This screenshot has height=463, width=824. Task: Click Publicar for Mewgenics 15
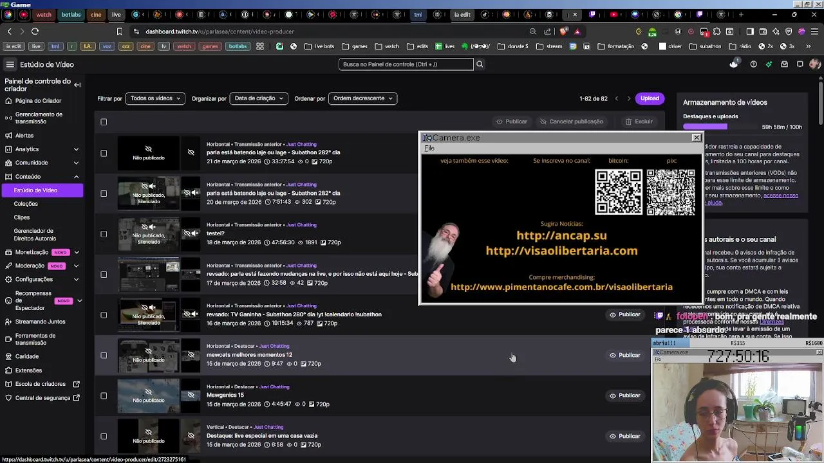pyautogui.click(x=624, y=395)
